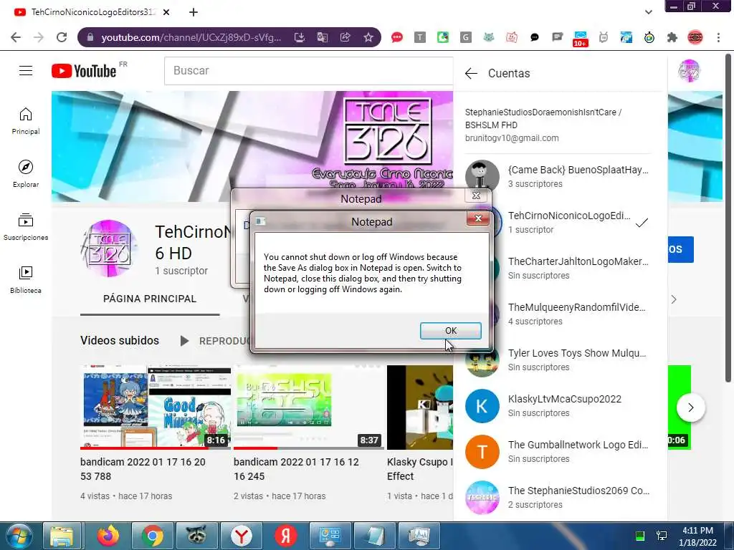This screenshot has height=550, width=734.
Task: Launch Firefox from the taskbar
Action: coord(108,536)
